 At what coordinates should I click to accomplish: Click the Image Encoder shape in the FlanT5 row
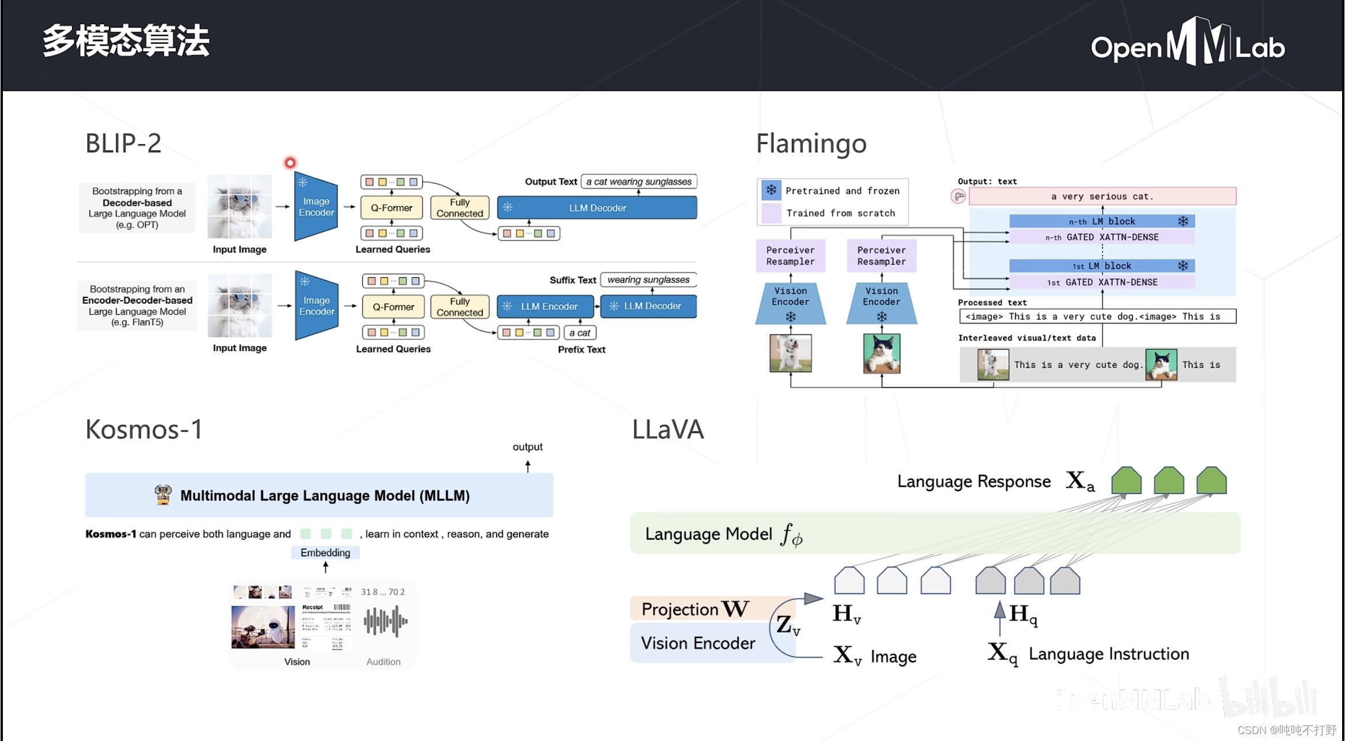(317, 305)
